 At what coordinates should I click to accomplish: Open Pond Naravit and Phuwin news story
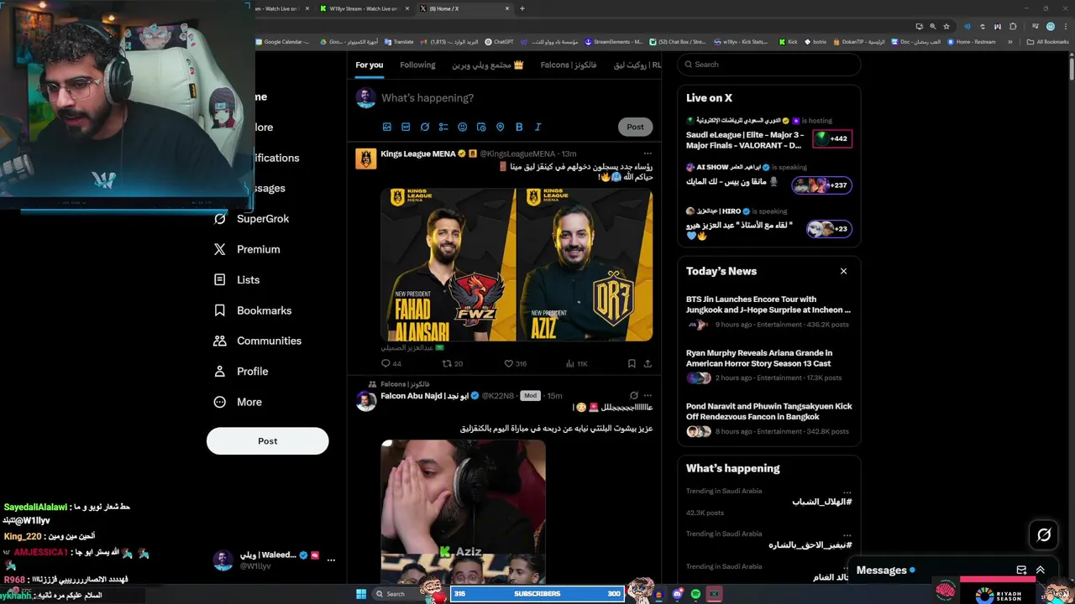click(768, 419)
